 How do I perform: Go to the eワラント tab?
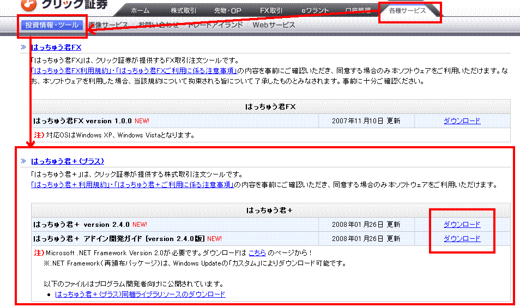pos(315,10)
